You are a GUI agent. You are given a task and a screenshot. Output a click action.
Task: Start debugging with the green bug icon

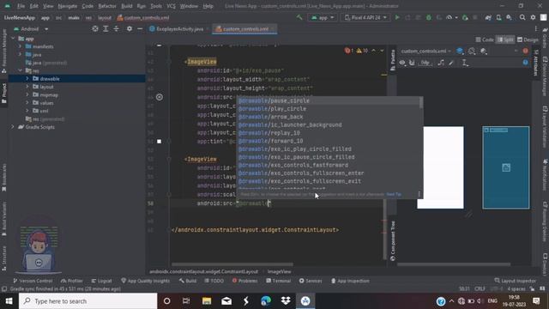(x=429, y=17)
